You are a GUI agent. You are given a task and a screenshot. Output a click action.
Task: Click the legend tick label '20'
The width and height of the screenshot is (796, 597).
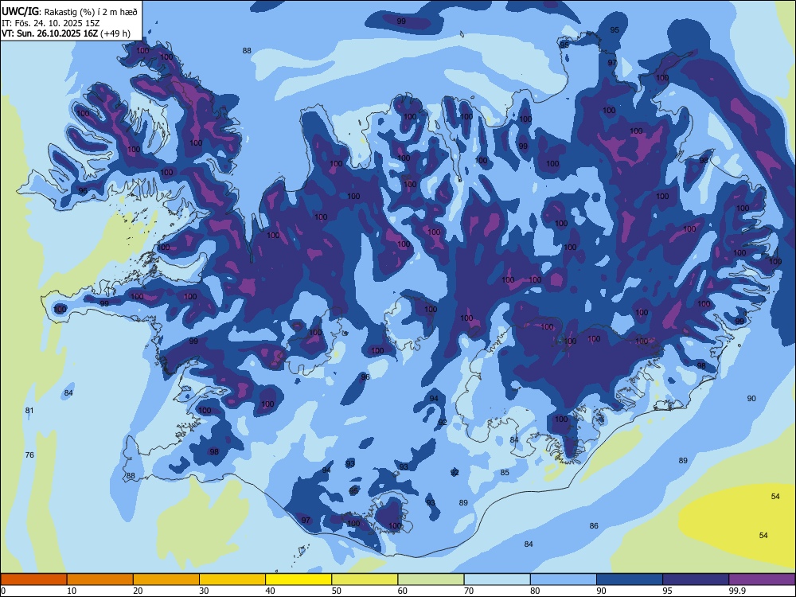tap(138, 591)
